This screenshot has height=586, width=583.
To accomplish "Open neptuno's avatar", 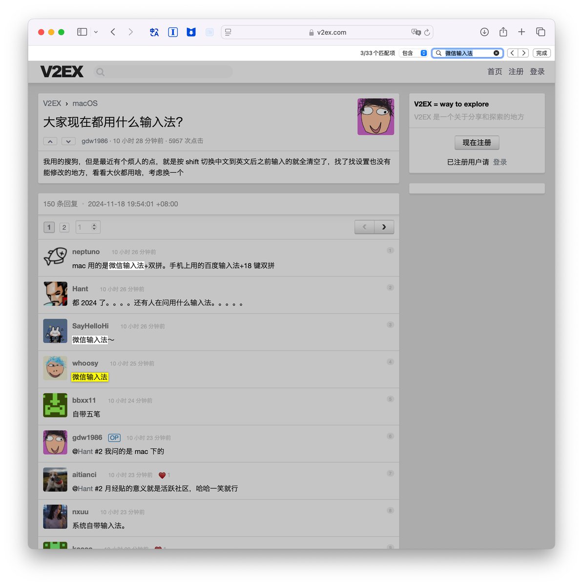I will pos(55,256).
